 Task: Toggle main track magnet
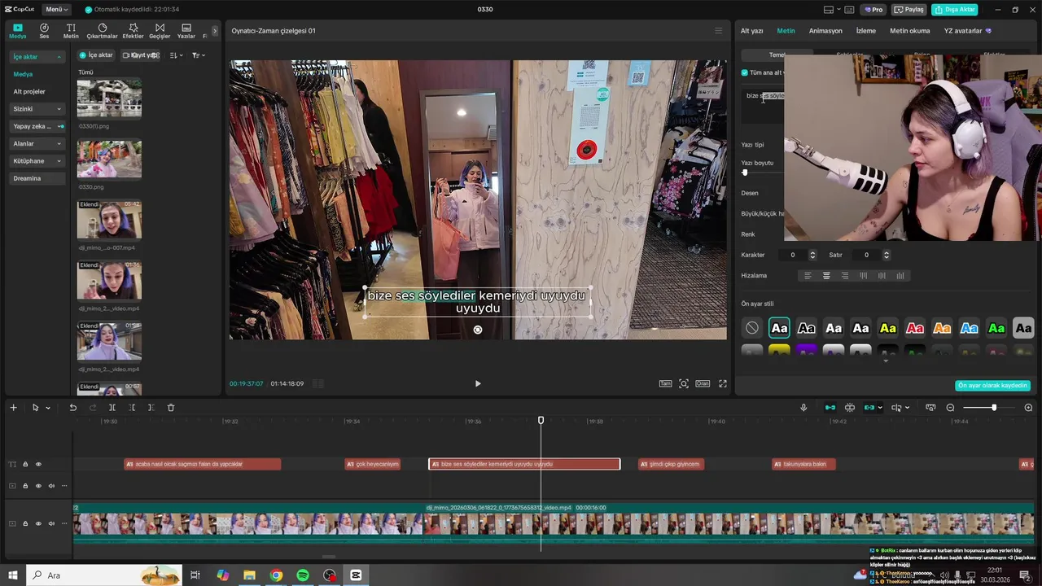[830, 408]
